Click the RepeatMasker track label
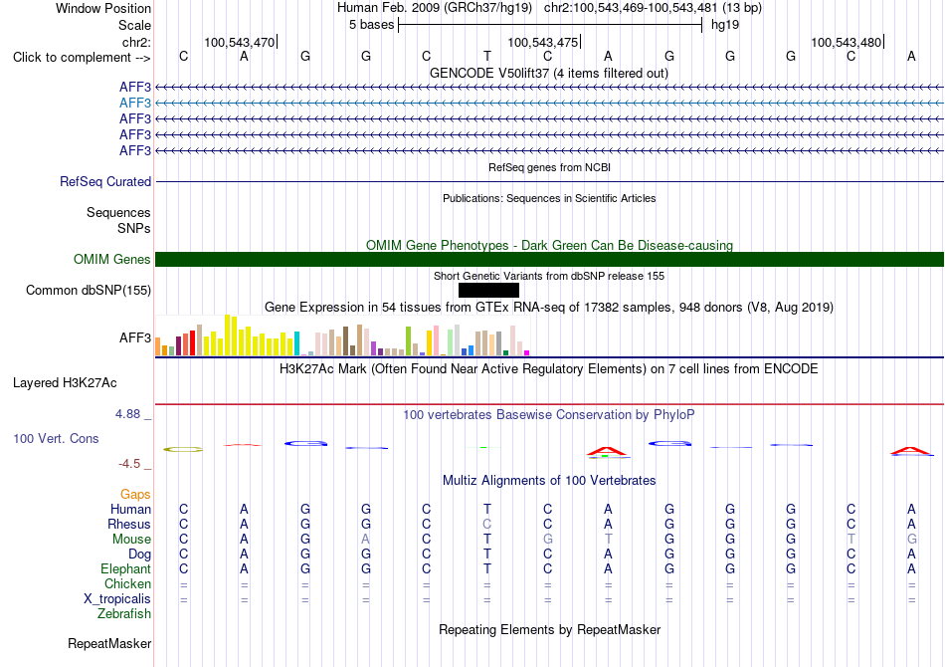This screenshot has width=945, height=667. point(109,643)
